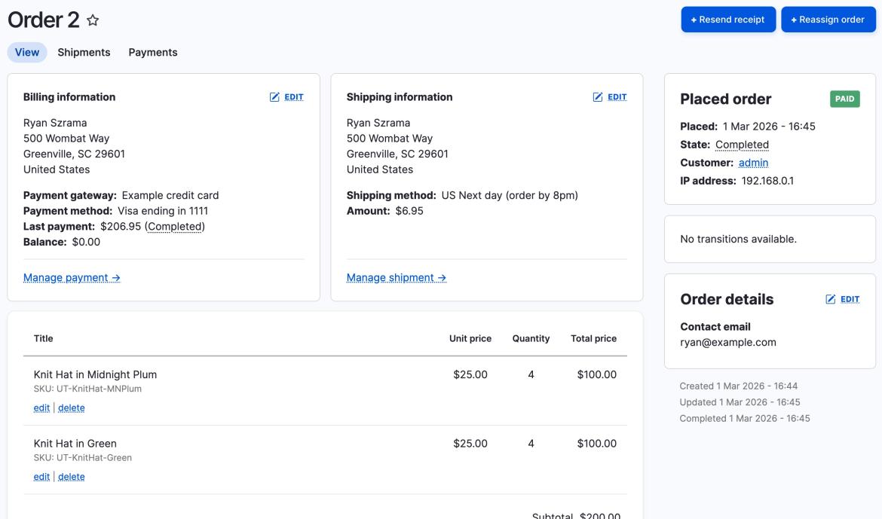The height and width of the screenshot is (519, 882).
Task: Switch to the Shipments tab
Action: point(84,53)
